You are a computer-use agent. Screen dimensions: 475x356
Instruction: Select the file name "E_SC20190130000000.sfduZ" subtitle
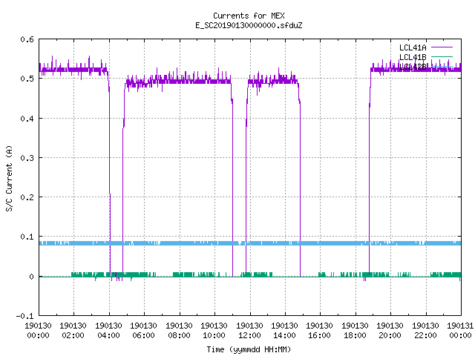coord(249,25)
